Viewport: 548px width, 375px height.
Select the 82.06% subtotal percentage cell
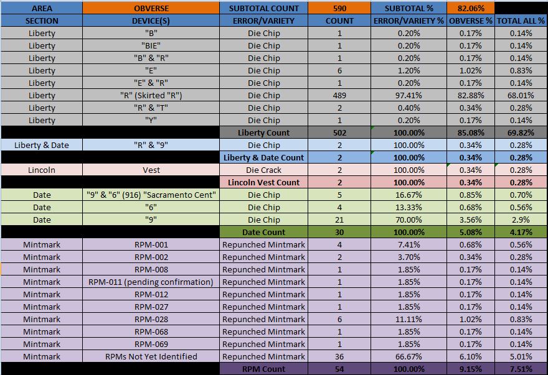[470, 8]
